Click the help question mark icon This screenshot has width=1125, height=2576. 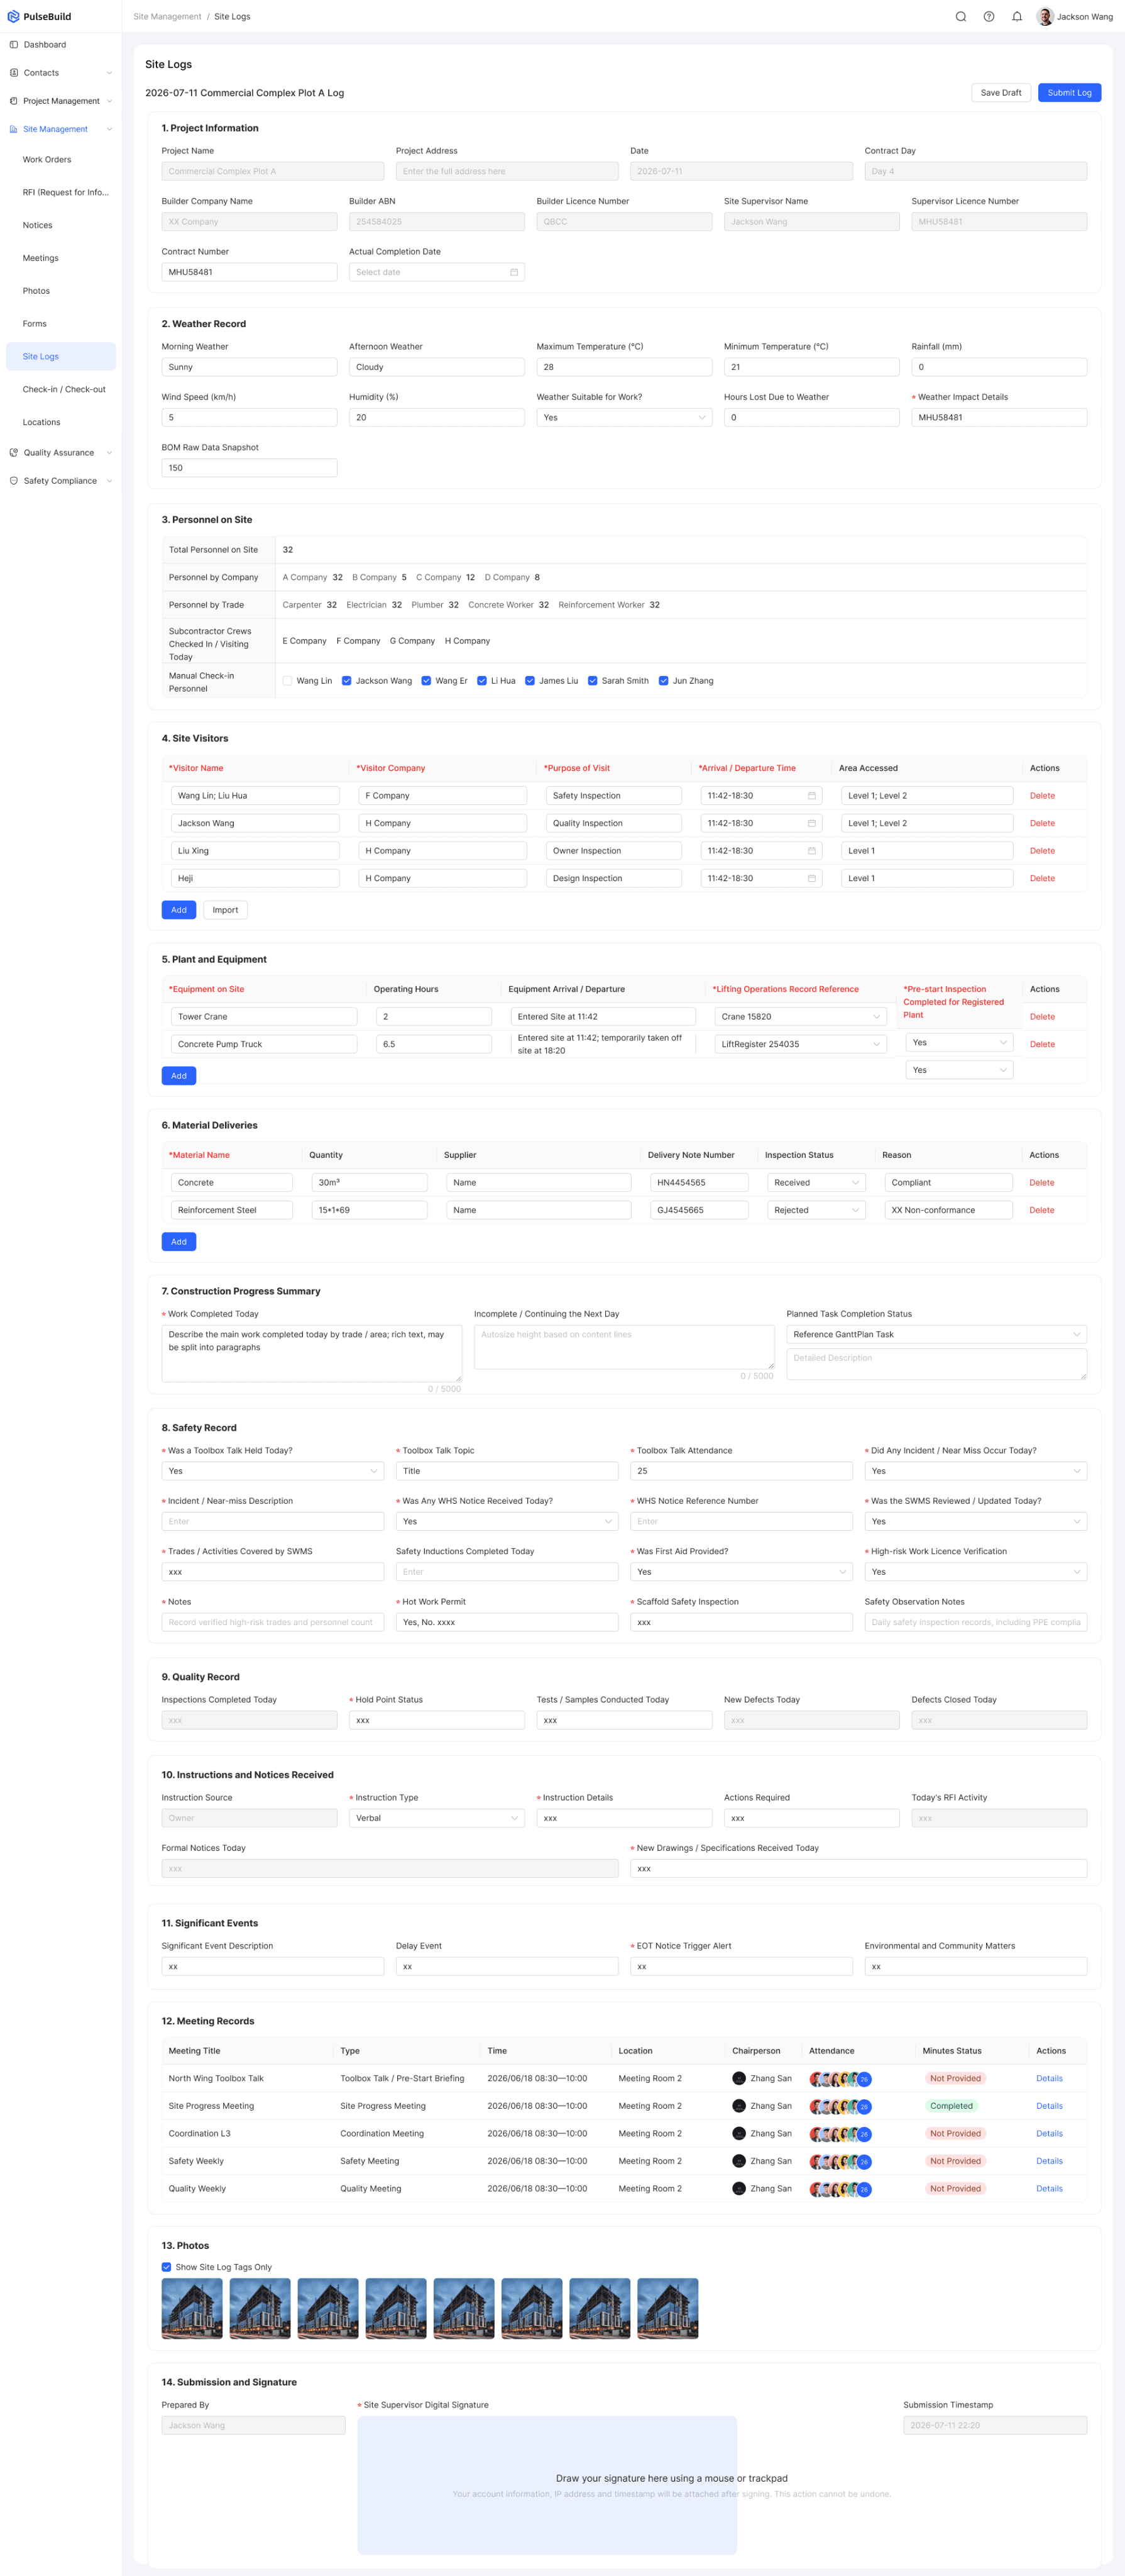pyautogui.click(x=988, y=17)
